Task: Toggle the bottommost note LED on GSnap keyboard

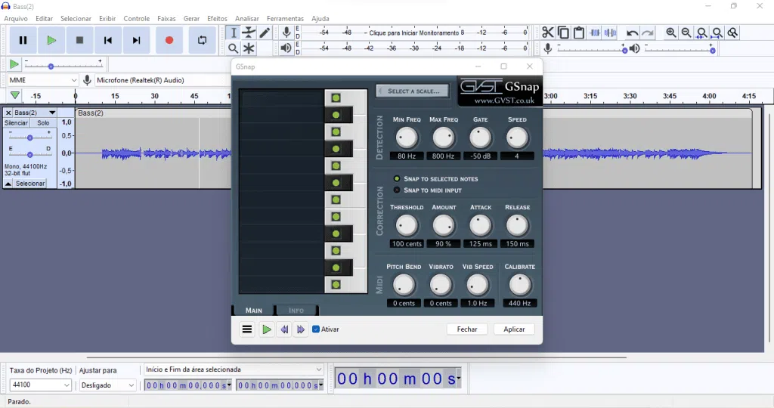Action: [x=336, y=285]
